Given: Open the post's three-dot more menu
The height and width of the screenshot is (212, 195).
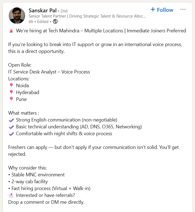Looking at the screenshot, I should [x=183, y=10].
